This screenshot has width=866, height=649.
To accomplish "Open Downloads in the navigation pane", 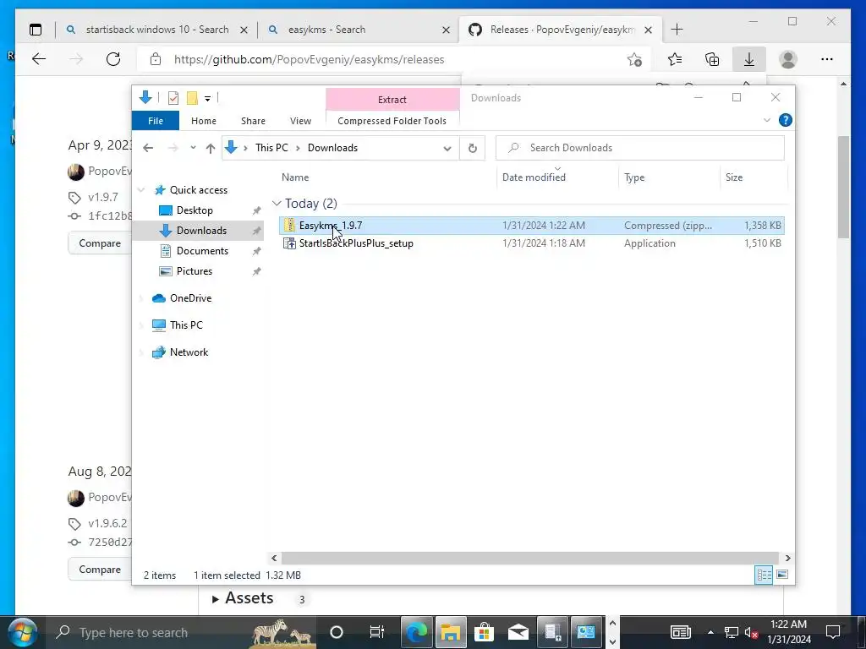I will [x=201, y=231].
